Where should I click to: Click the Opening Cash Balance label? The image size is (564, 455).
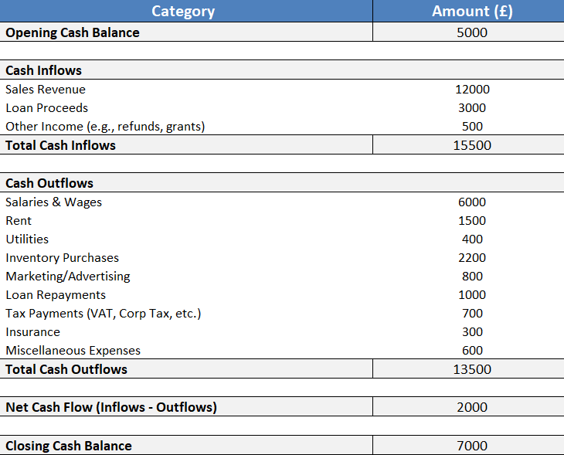pyautogui.click(x=73, y=32)
